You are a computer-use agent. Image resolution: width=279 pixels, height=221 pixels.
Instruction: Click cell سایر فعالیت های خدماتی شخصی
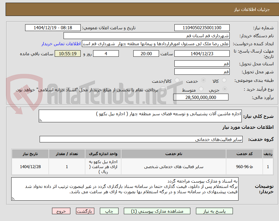point(174,167)
